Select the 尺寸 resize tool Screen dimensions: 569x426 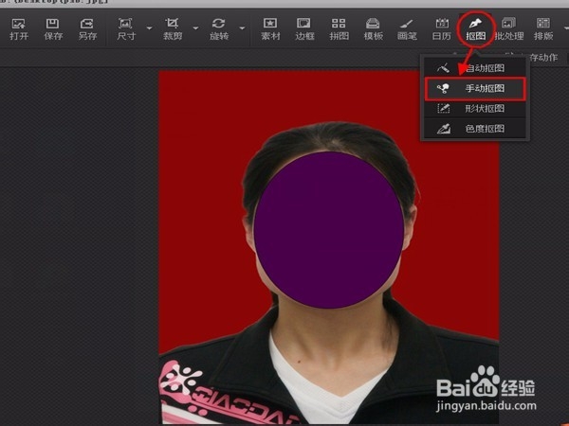click(x=126, y=29)
